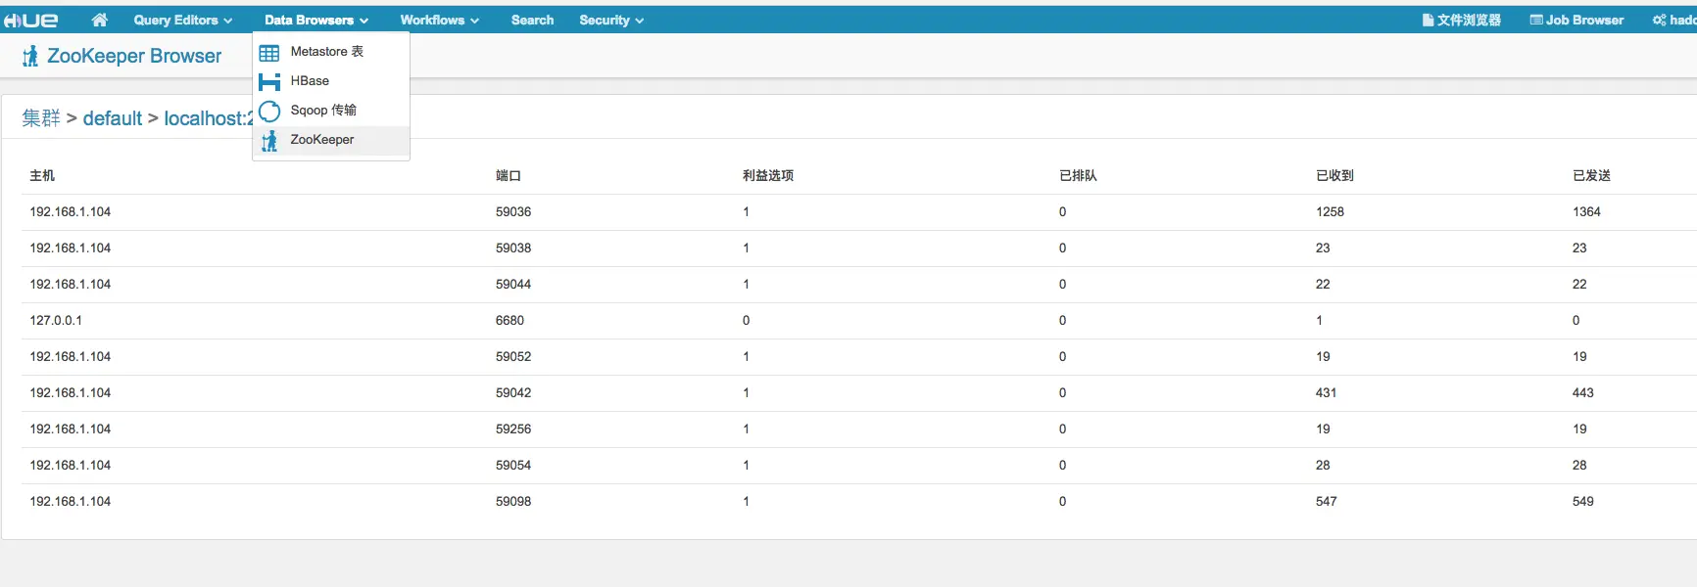
Task: Select port 59098 cell
Action: pos(513,502)
